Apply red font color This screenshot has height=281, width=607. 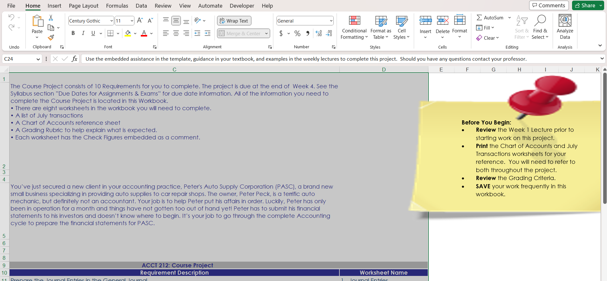[144, 33]
